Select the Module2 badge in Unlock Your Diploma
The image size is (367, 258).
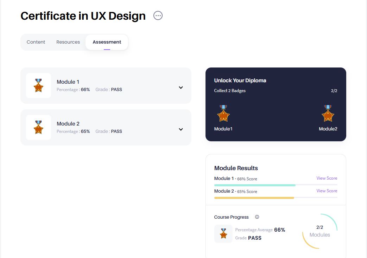click(x=328, y=114)
